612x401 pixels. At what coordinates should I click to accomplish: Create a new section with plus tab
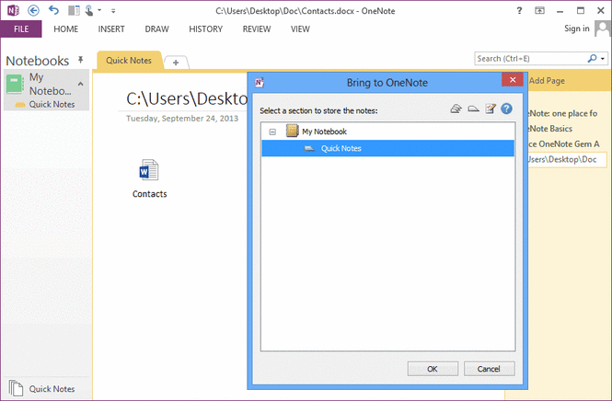(176, 62)
